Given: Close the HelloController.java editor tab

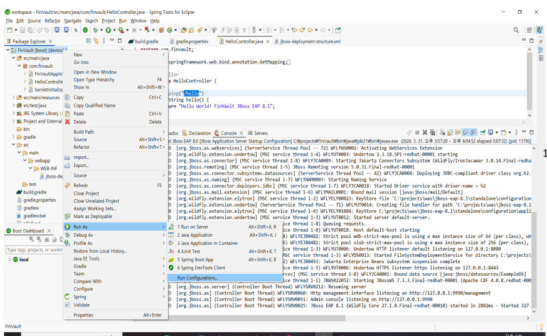Looking at the screenshot, I should tap(268, 41).
